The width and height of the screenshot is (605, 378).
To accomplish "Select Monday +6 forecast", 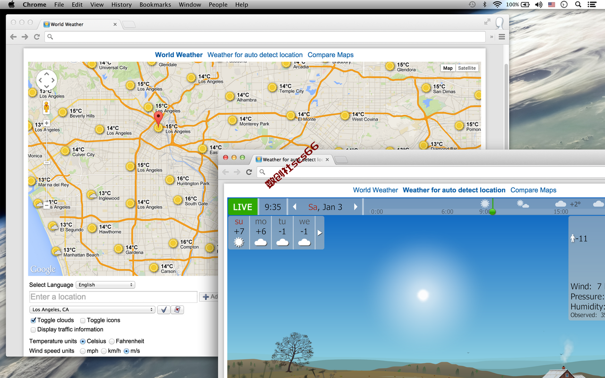I will 261,232.
